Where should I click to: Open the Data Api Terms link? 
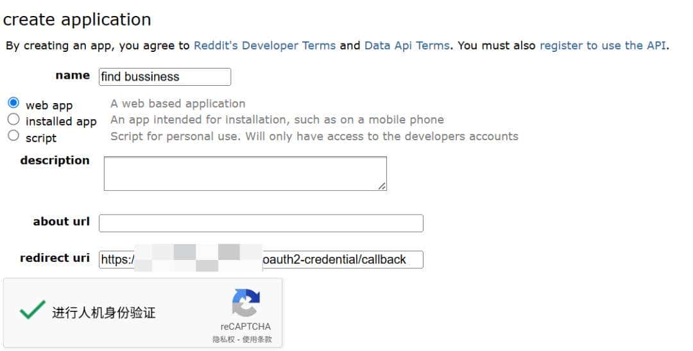click(x=407, y=45)
